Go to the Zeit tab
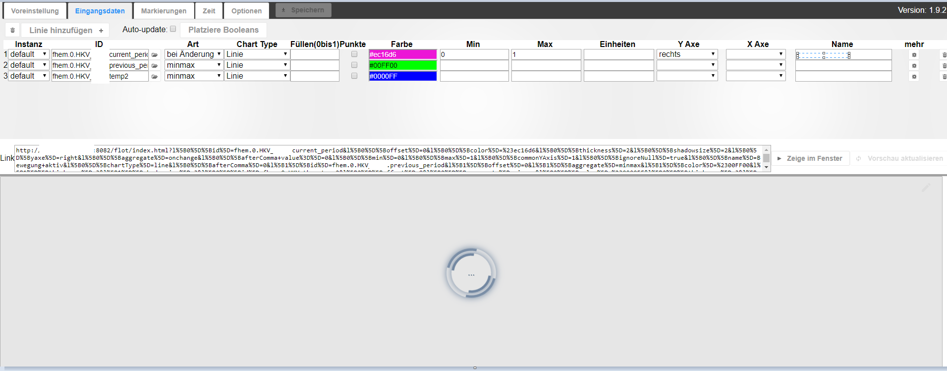 tap(209, 11)
